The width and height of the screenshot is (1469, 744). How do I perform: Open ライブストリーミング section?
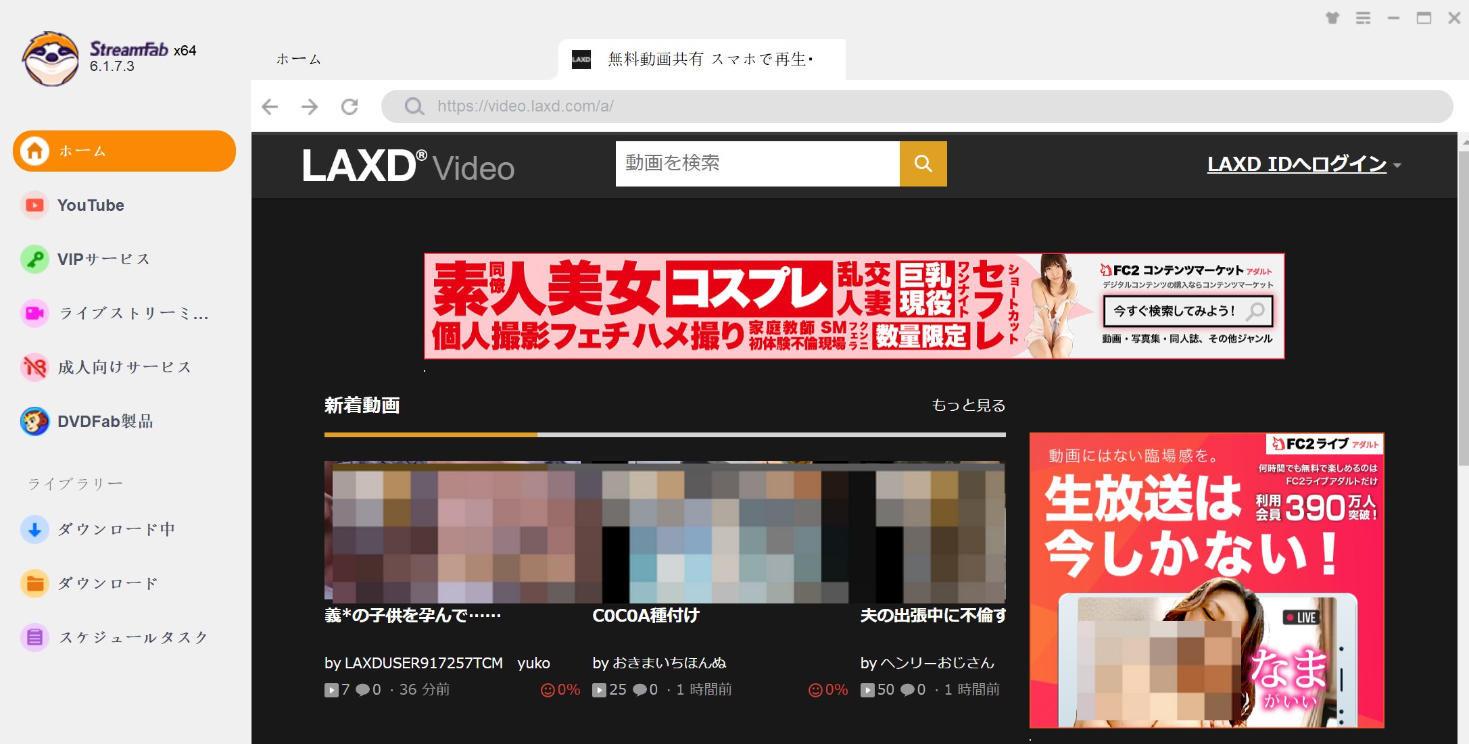[133, 314]
